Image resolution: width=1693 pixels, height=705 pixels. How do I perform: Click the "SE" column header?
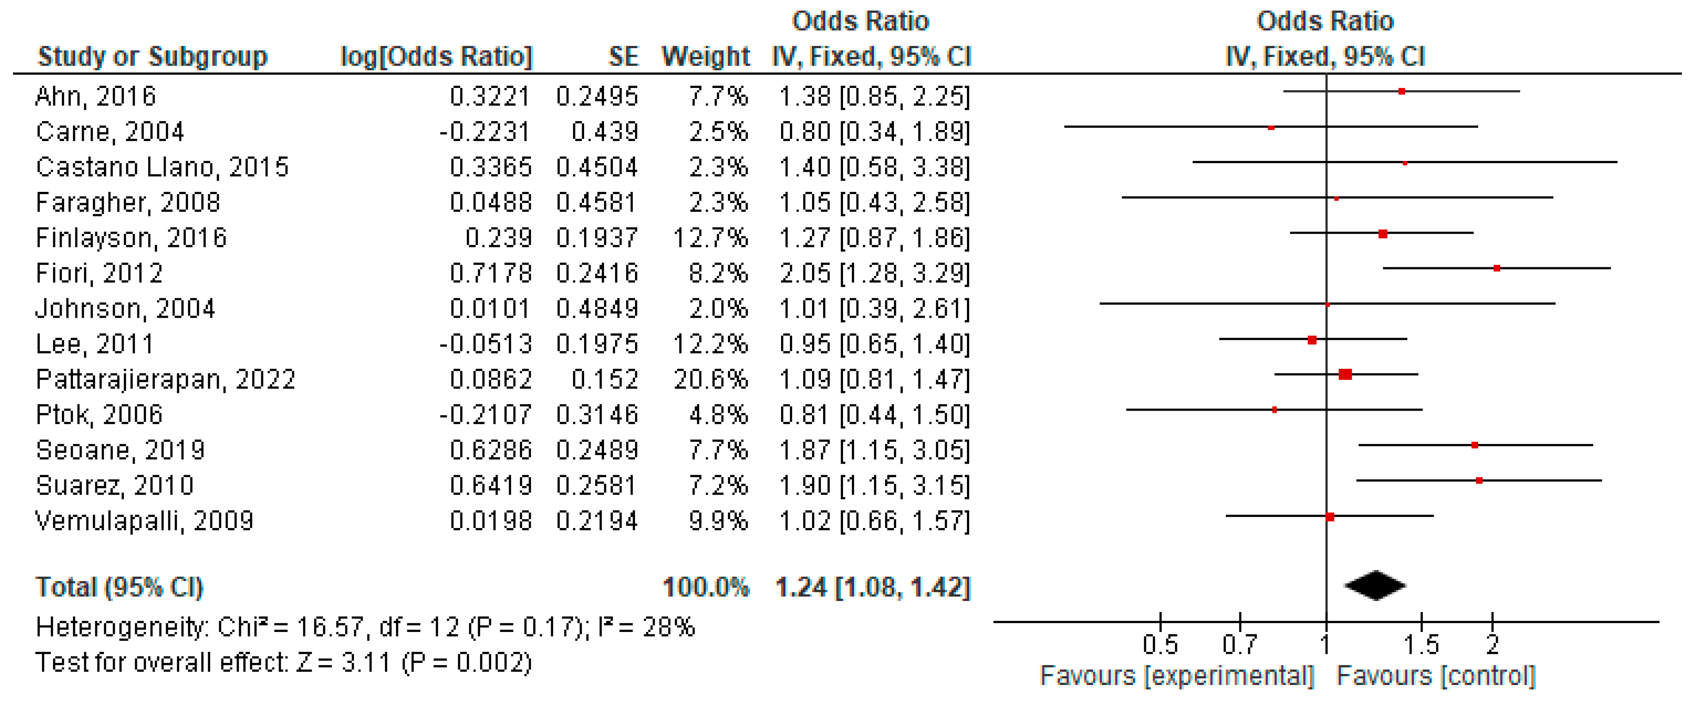click(x=624, y=57)
